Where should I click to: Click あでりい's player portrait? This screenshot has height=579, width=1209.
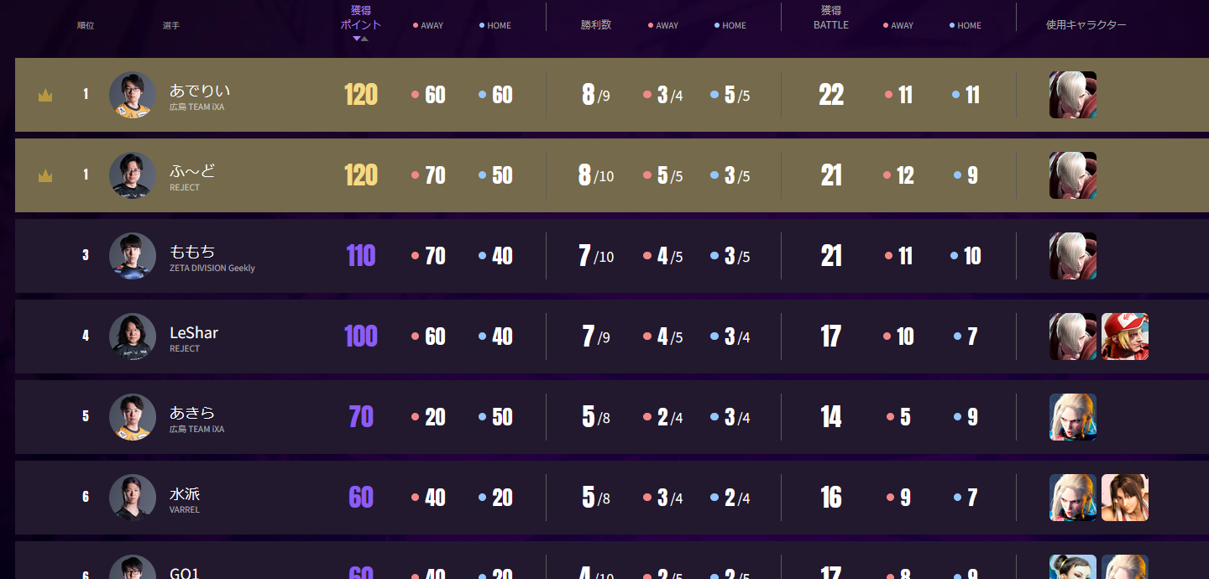coord(133,95)
